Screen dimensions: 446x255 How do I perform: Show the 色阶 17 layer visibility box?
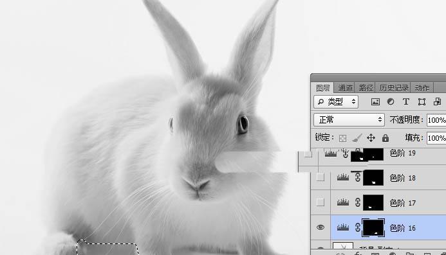tap(321, 202)
